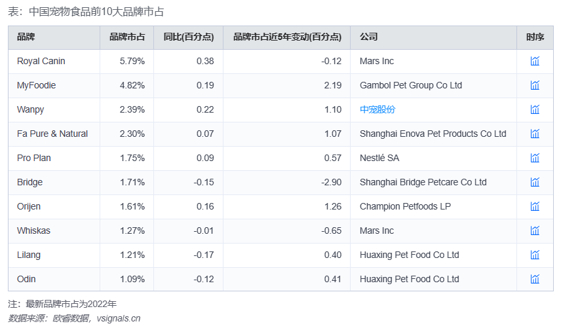The width and height of the screenshot is (561, 330).
Task: Click the 品牌 column header
Action: [26, 37]
